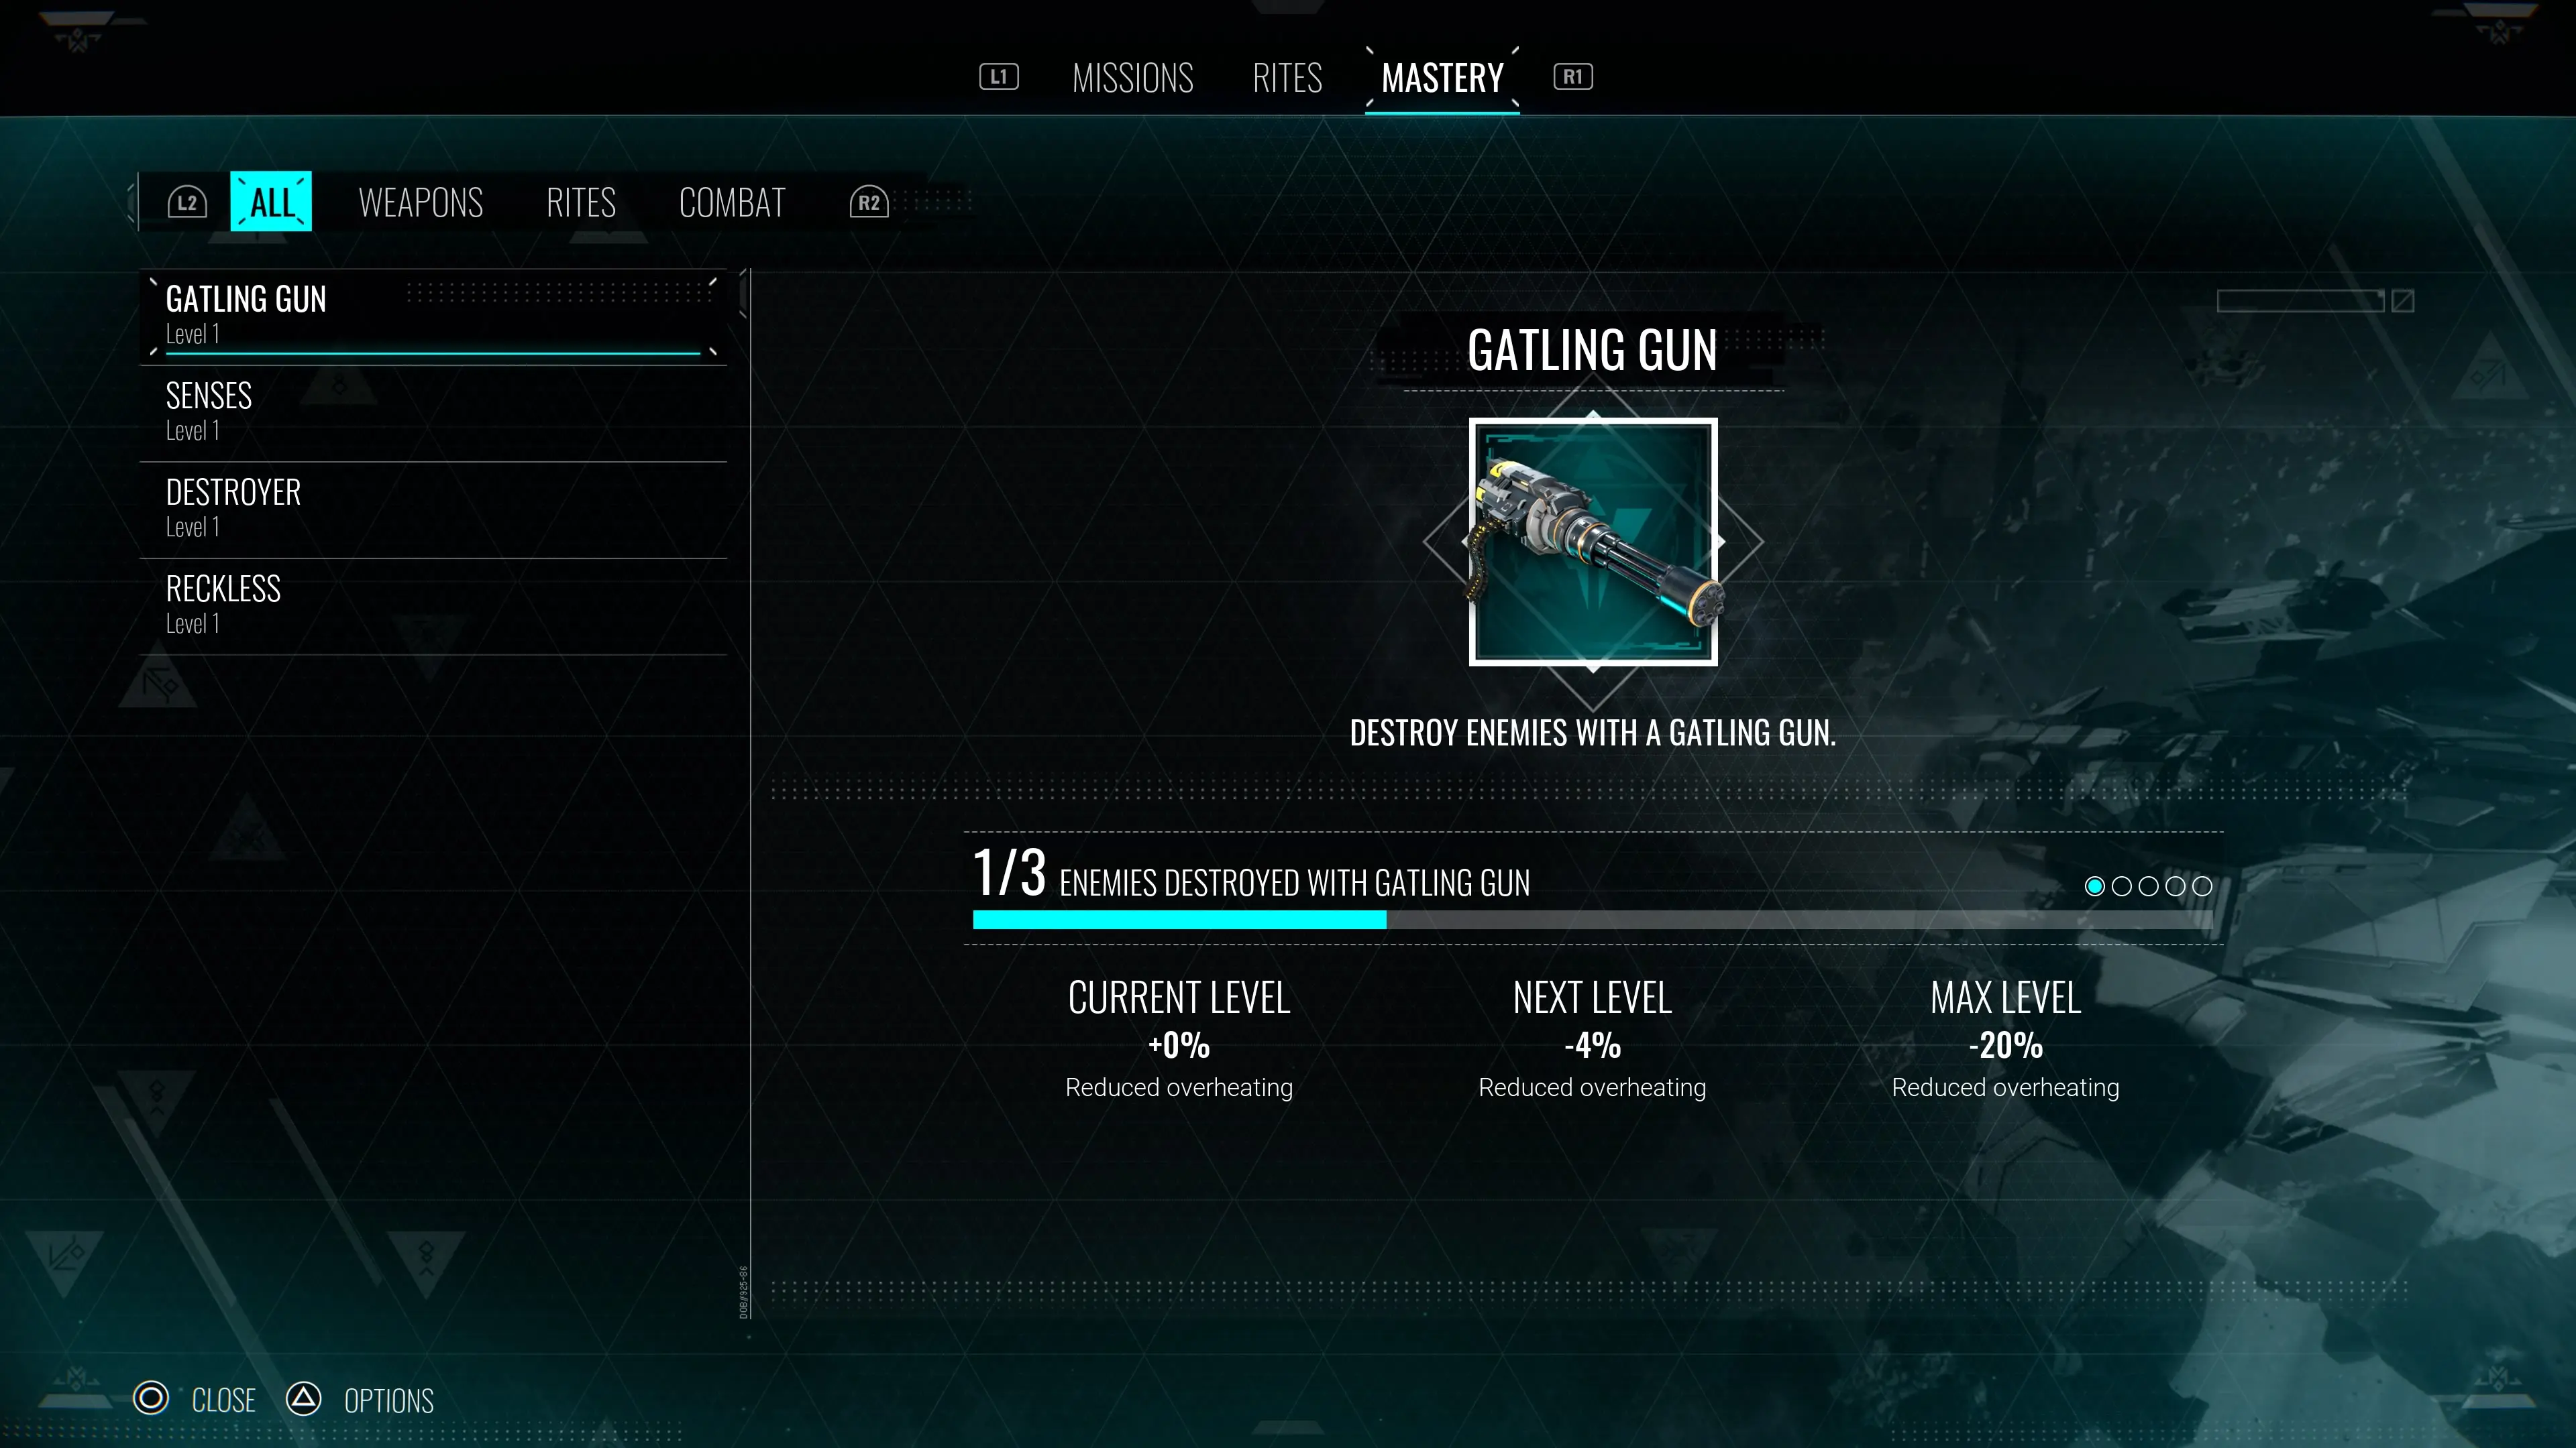Click the small square icon top right
This screenshot has height=1448, width=2576.
pos(2402,301)
